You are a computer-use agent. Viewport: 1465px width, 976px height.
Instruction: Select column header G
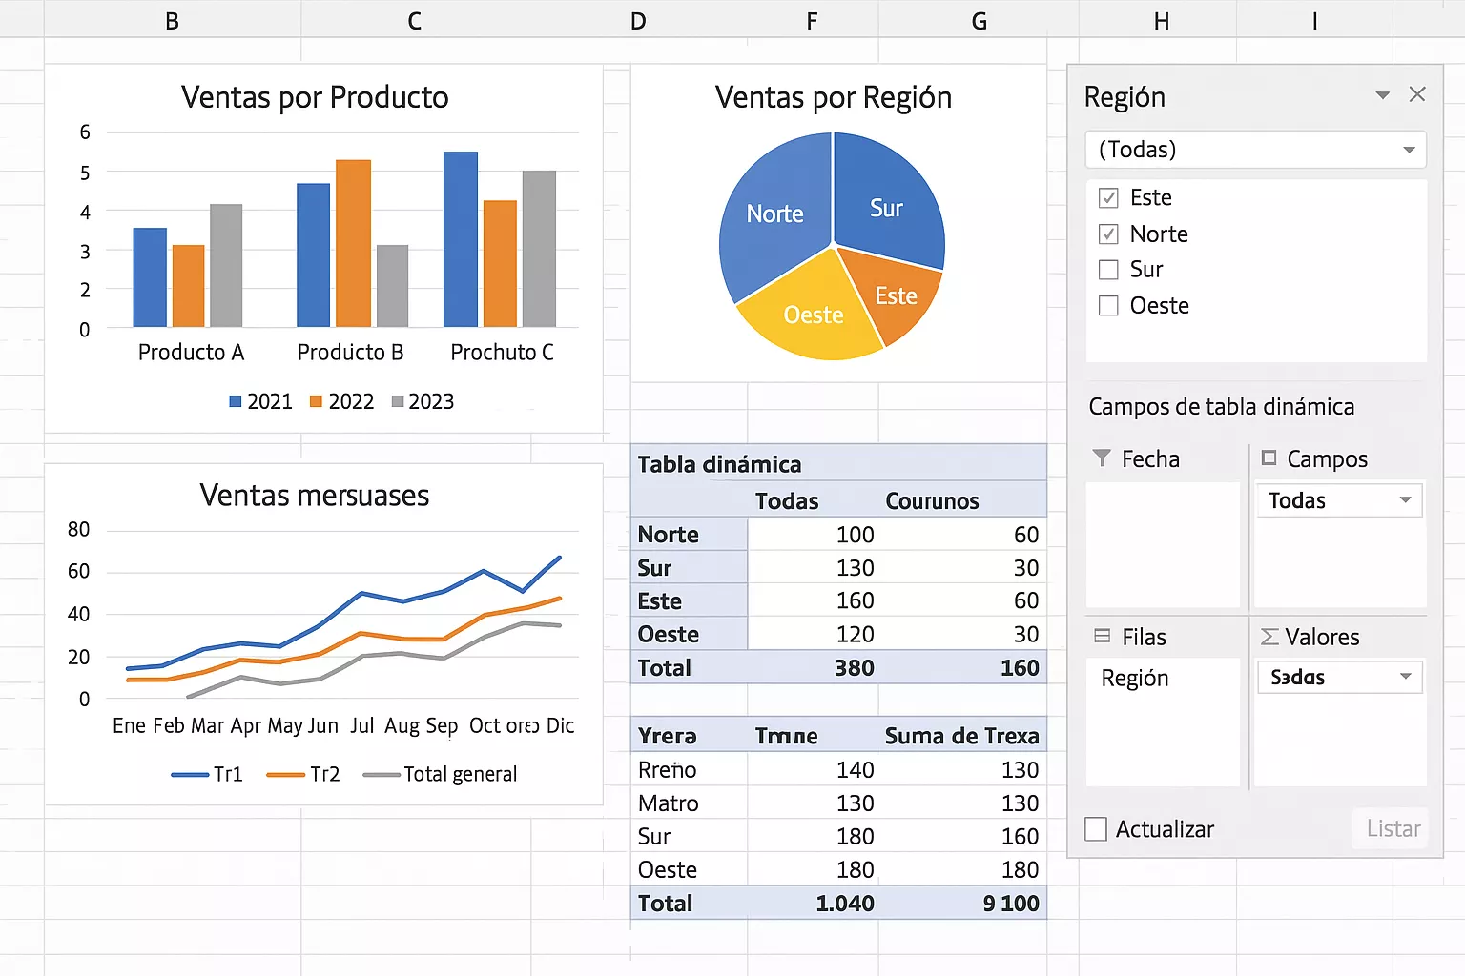979,21
